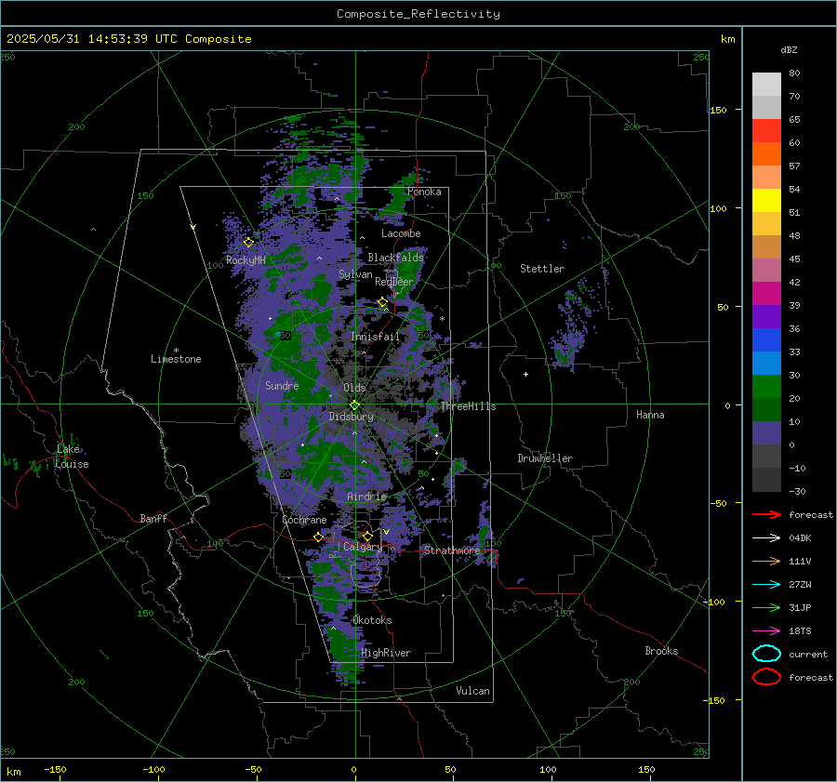
Task: Click the dBZ legend heading
Action: coord(789,50)
